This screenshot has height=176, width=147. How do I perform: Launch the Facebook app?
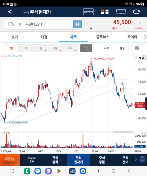point(83,171)
